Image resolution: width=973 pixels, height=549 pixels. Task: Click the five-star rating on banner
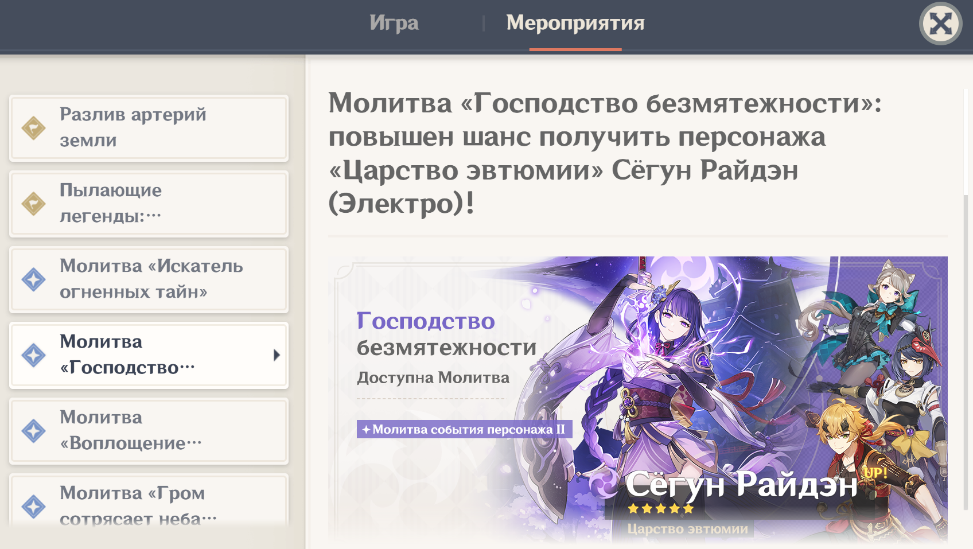(661, 508)
